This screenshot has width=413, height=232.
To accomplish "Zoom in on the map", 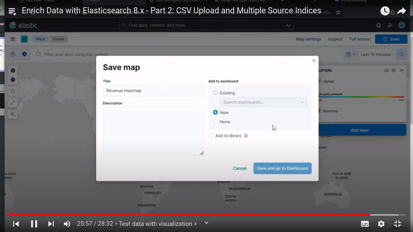I will [x=13, y=70].
